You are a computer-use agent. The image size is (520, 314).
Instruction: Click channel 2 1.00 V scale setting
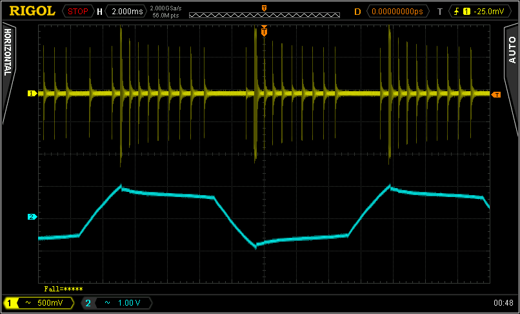tap(129, 303)
